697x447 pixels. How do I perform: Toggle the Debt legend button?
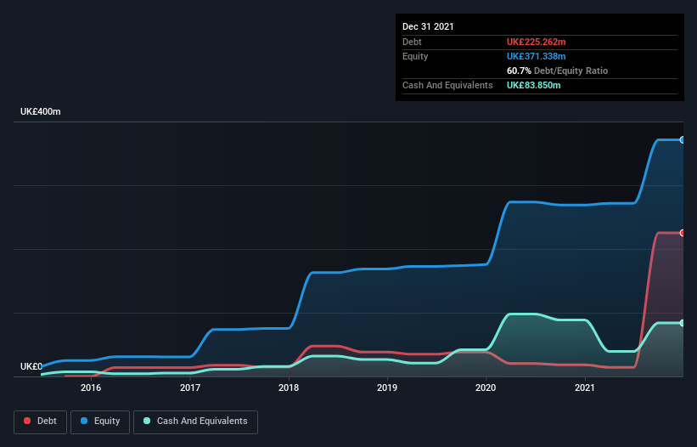click(40, 422)
